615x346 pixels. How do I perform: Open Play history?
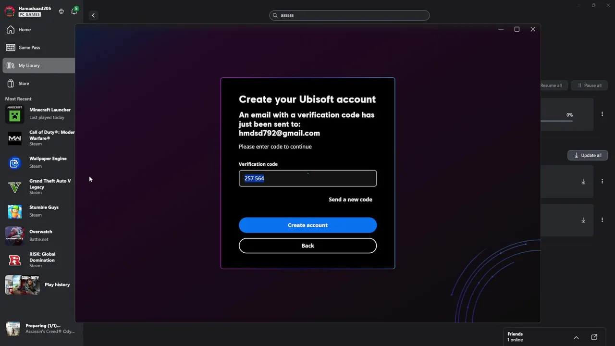pos(38,284)
